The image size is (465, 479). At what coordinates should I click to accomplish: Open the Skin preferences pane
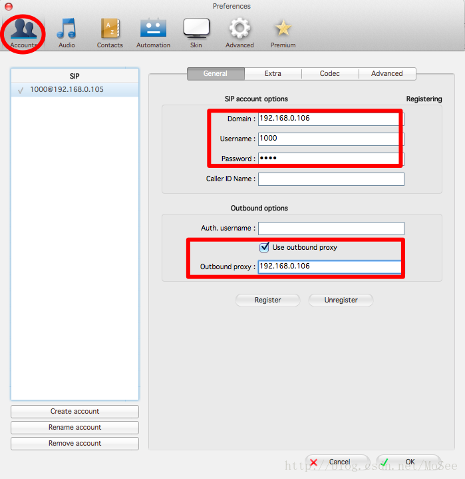(196, 33)
